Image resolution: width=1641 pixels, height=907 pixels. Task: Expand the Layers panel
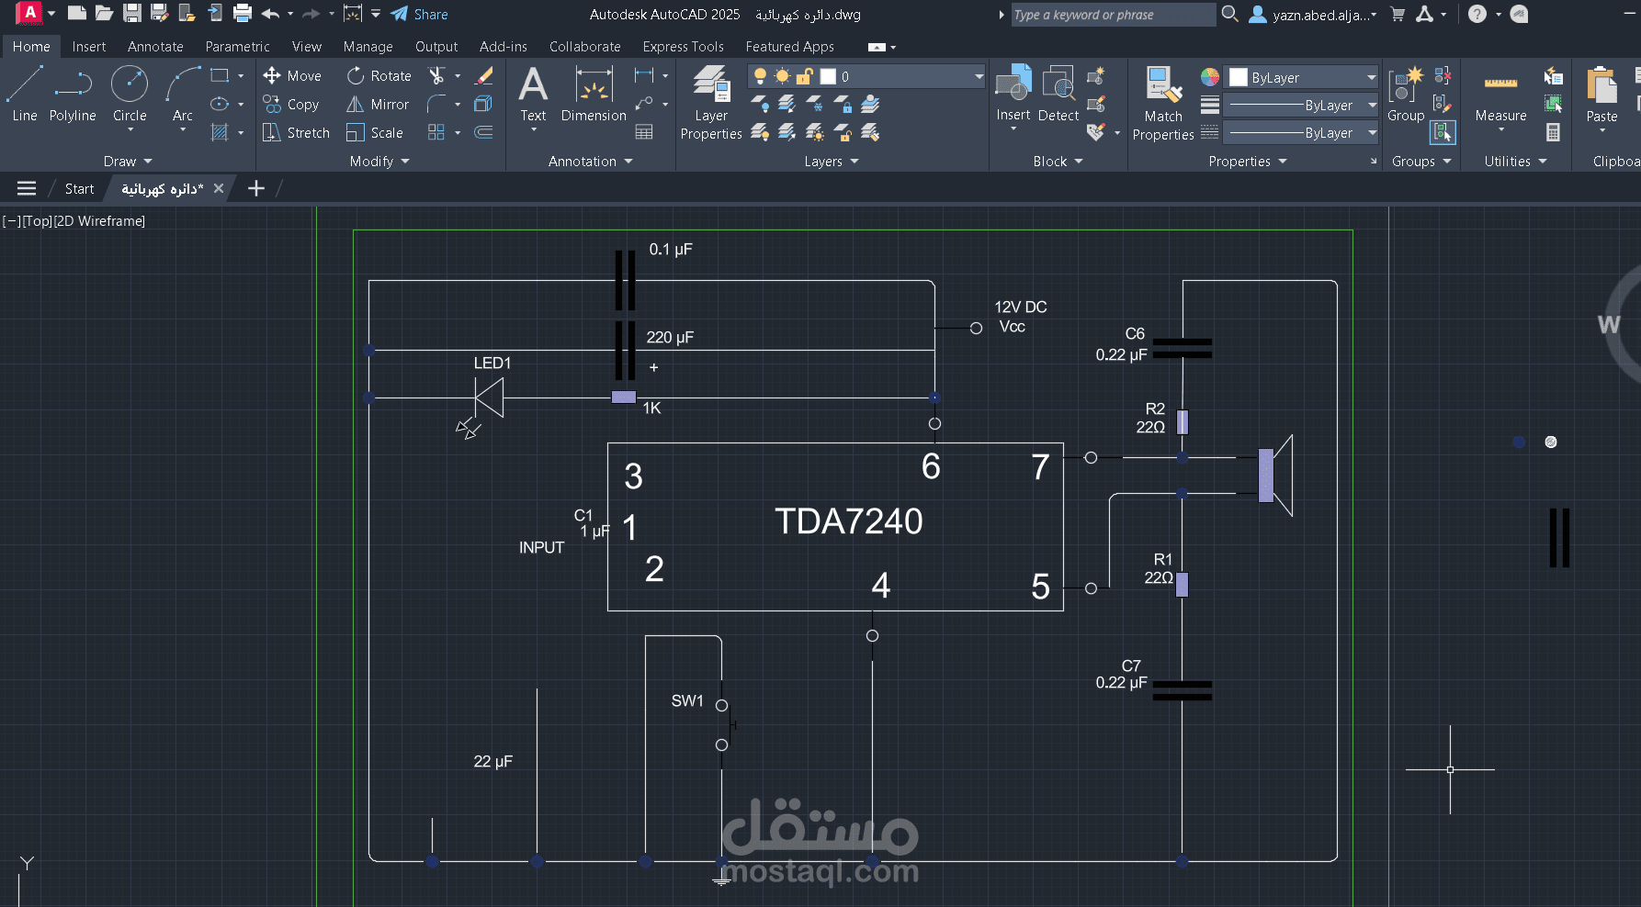point(832,161)
